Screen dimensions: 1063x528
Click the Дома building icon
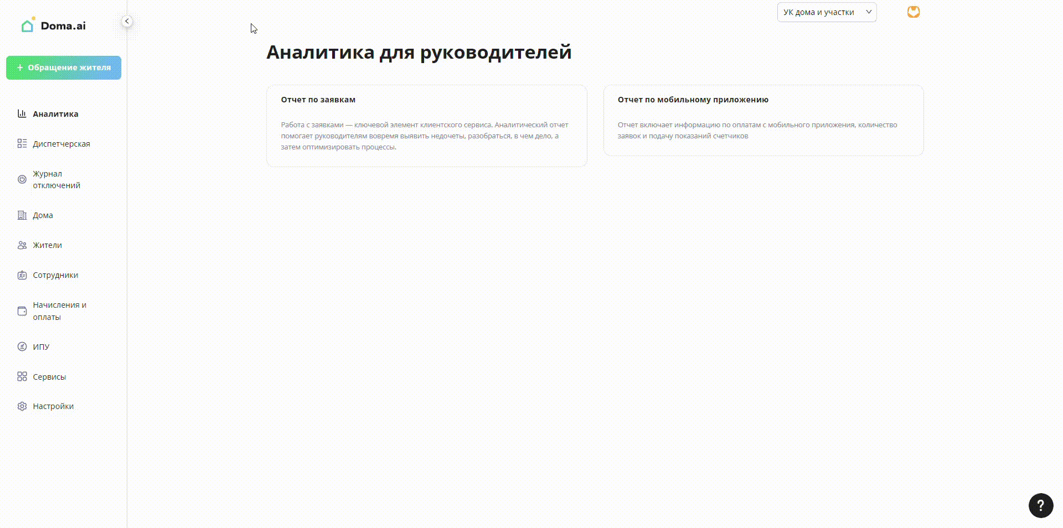[x=22, y=215]
